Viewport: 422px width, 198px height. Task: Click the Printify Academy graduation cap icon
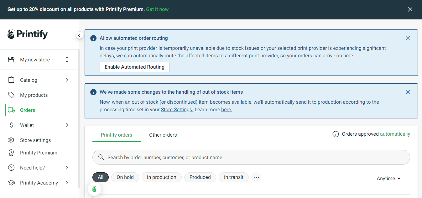click(x=11, y=183)
